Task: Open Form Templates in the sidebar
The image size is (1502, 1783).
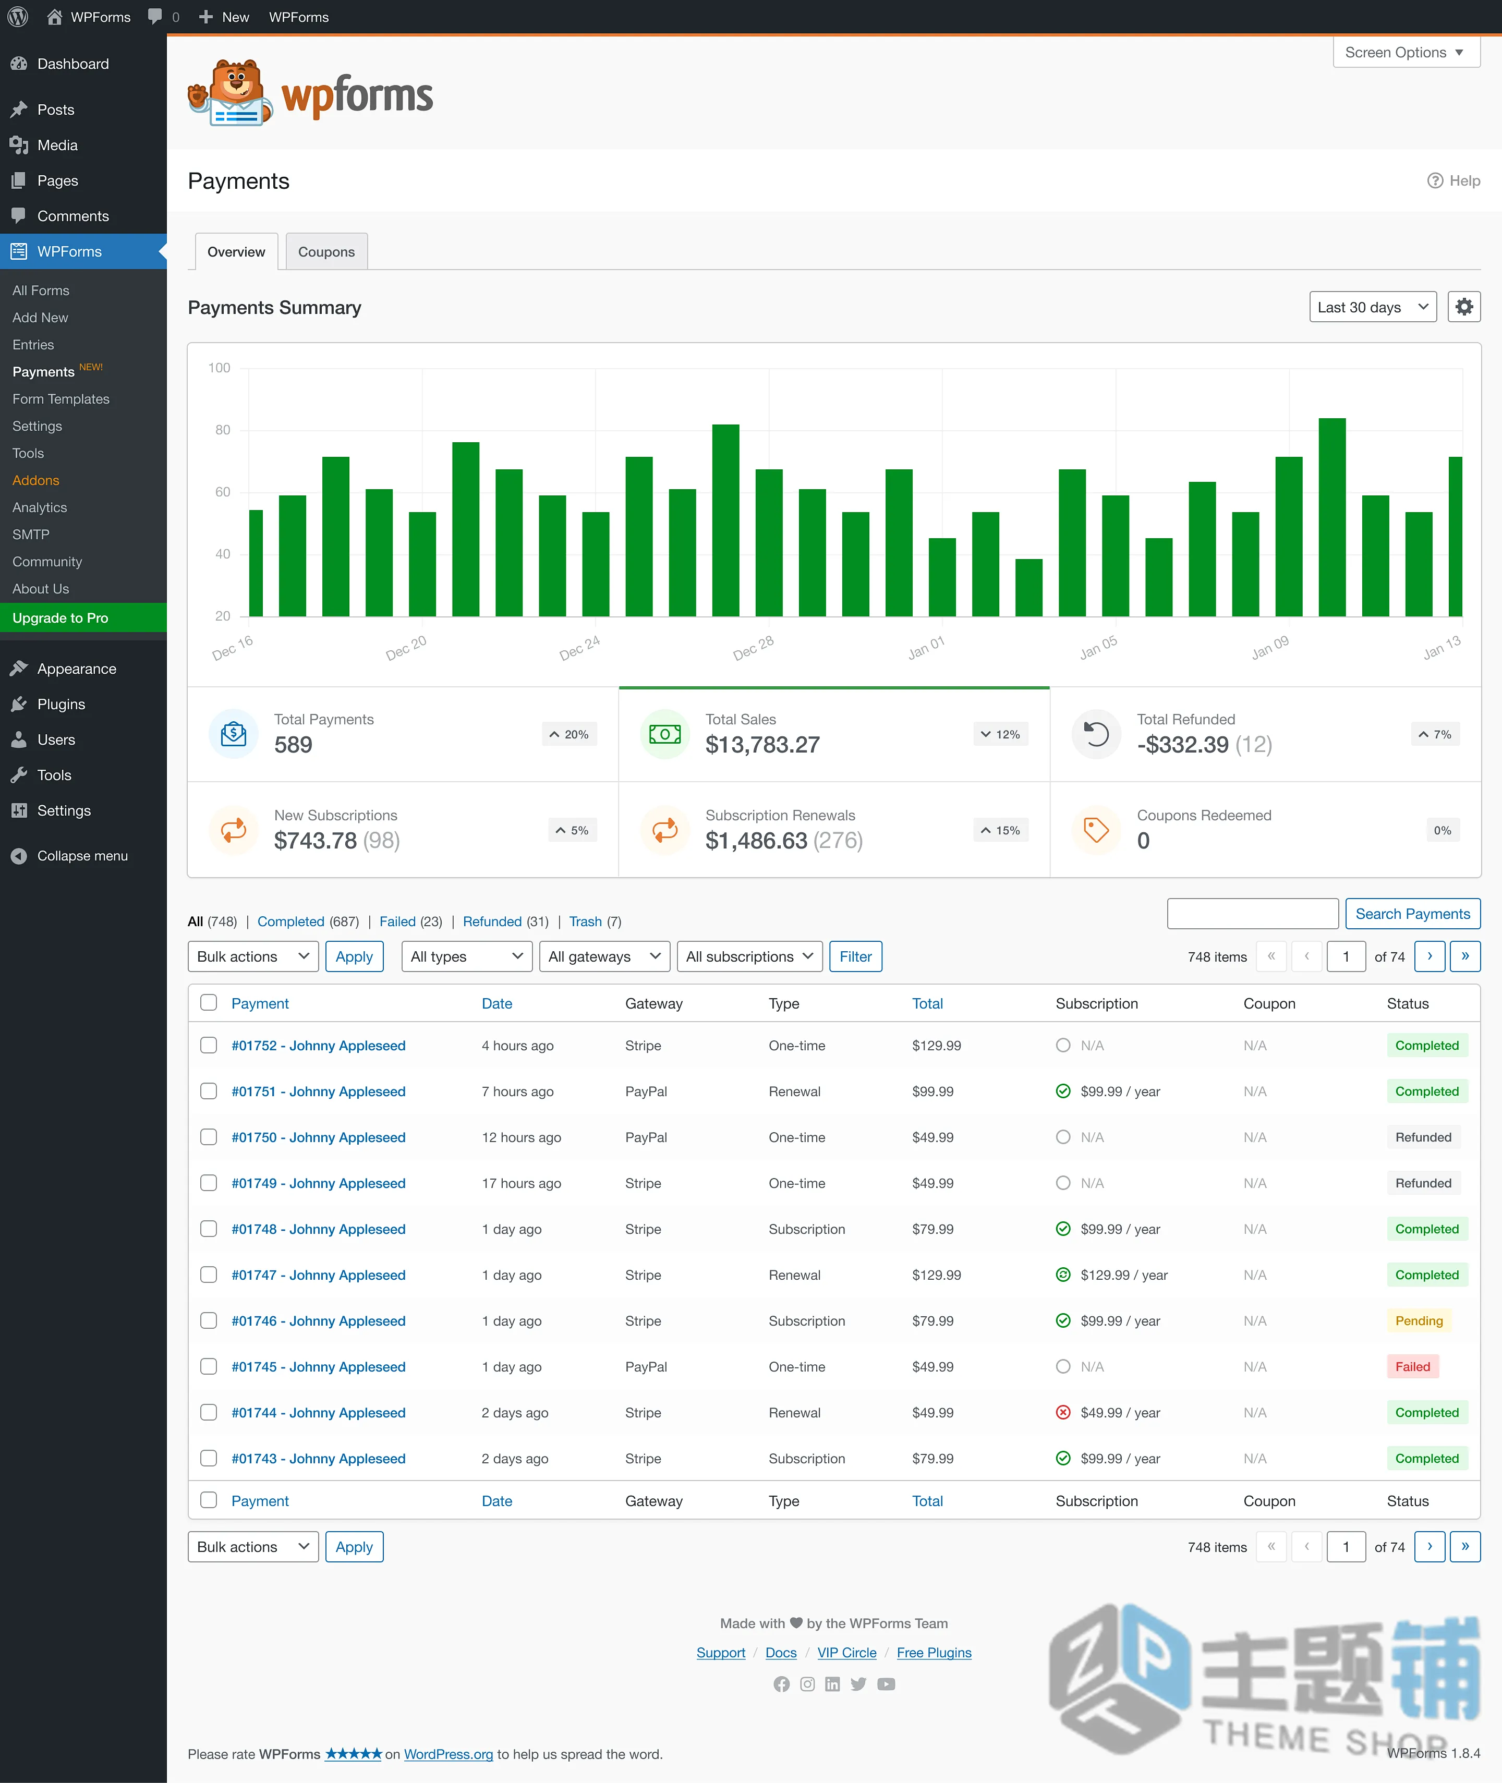Action: [62, 398]
